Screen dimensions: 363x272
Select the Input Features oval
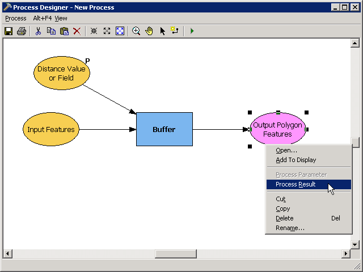[x=51, y=129]
